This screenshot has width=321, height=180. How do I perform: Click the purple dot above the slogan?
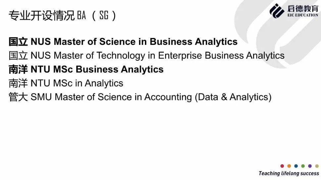[x=310, y=166]
